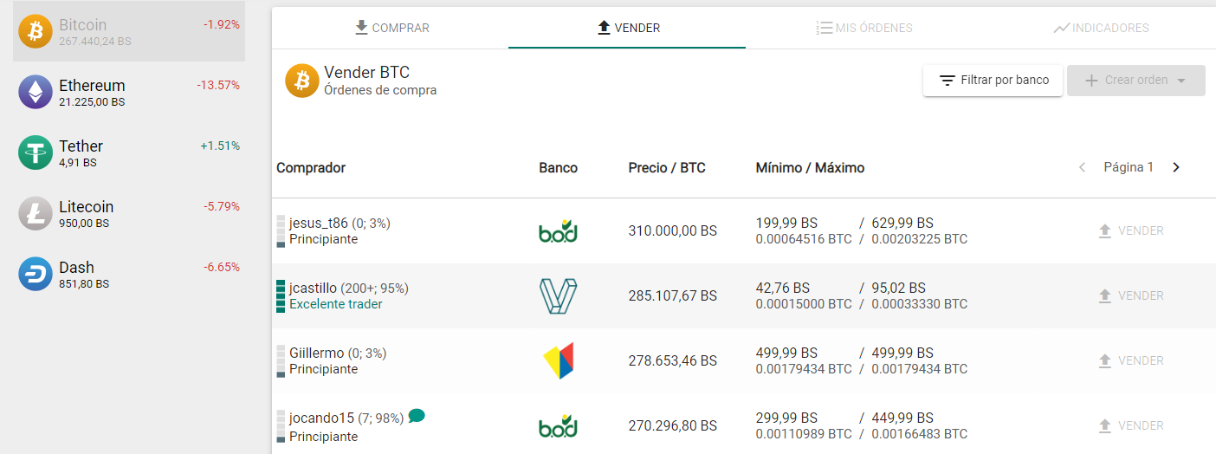Open jocando15 trader profile name
This screenshot has width=1216, height=454.
coord(321,418)
